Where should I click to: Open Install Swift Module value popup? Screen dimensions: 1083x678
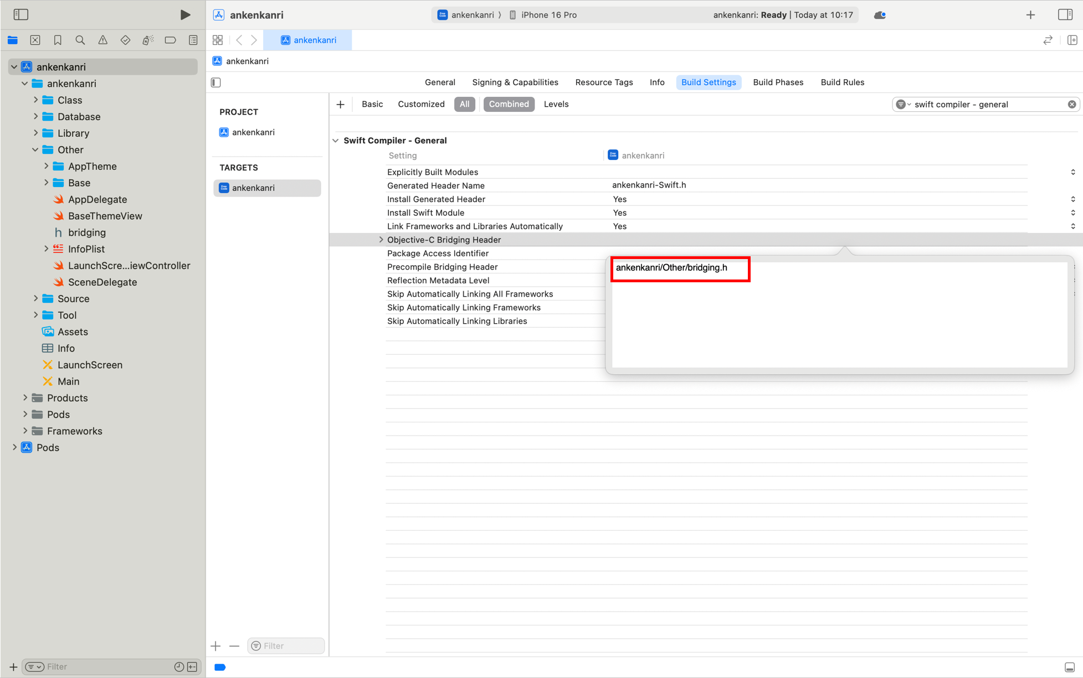click(1072, 213)
